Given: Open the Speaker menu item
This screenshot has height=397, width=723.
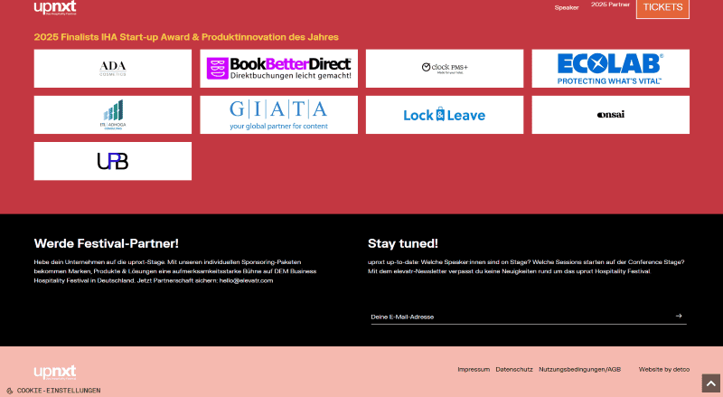Looking at the screenshot, I should pos(567,7).
